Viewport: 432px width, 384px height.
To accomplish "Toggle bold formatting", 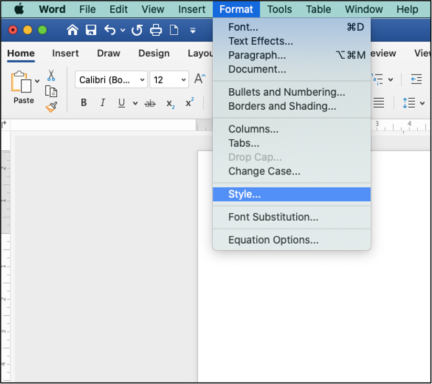I will click(83, 103).
